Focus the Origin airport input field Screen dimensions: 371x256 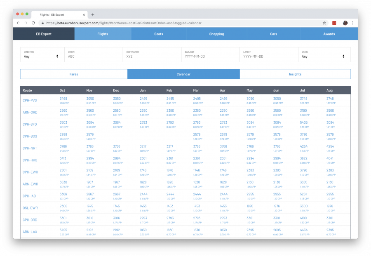94,56
